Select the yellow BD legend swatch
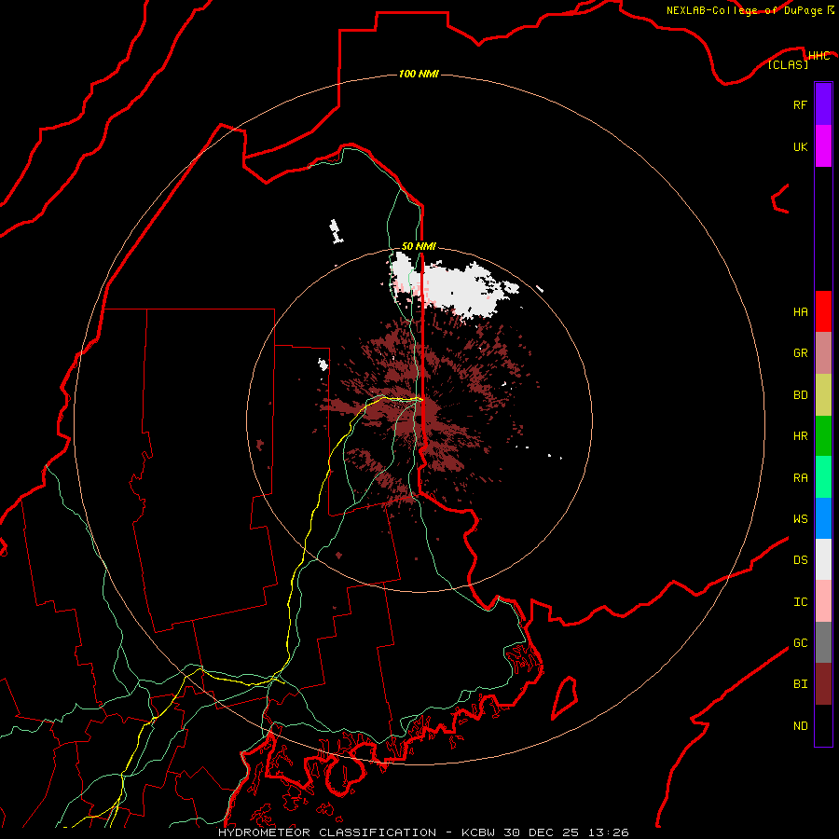Image resolution: width=839 pixels, height=839 pixels. (823, 395)
